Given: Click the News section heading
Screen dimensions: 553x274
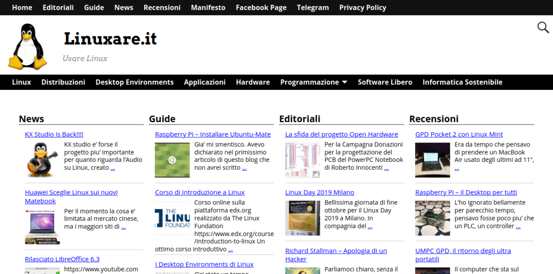Looking at the screenshot, I should (x=31, y=119).
